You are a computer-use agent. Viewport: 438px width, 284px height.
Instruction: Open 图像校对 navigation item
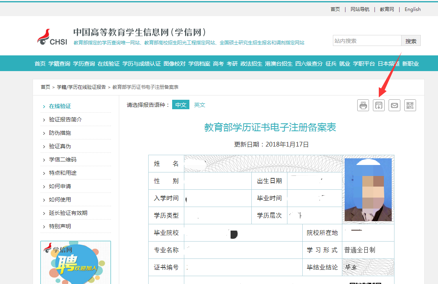(174, 64)
